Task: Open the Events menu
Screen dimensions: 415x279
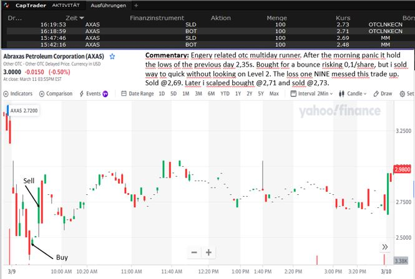Action: [90, 94]
